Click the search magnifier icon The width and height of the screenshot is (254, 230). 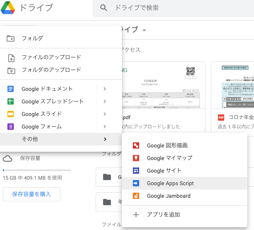(x=103, y=7)
